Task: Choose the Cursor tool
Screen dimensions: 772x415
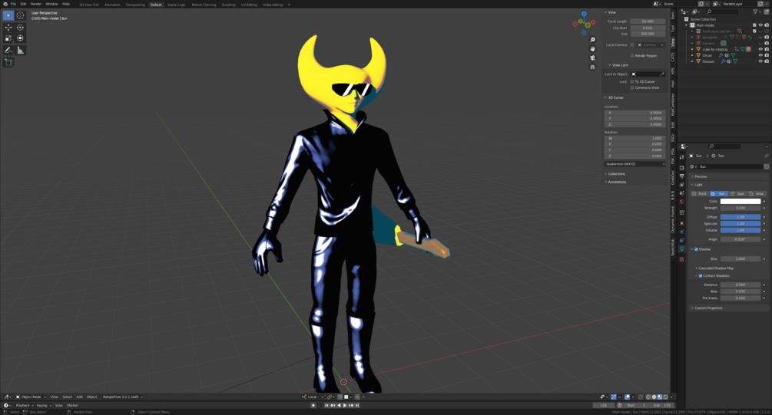Action: [x=20, y=16]
